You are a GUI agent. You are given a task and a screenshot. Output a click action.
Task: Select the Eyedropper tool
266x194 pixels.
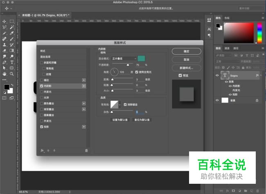coord(12,33)
